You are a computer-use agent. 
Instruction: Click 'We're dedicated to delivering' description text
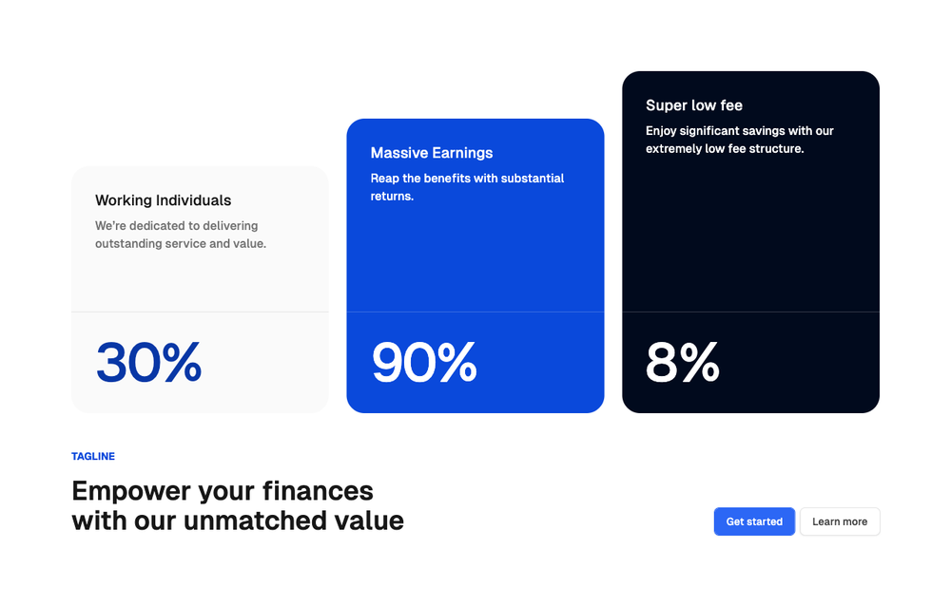point(177,225)
